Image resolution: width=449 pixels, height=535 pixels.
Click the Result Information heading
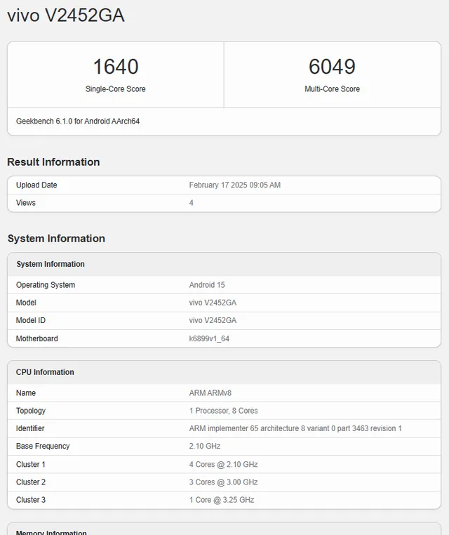point(53,161)
